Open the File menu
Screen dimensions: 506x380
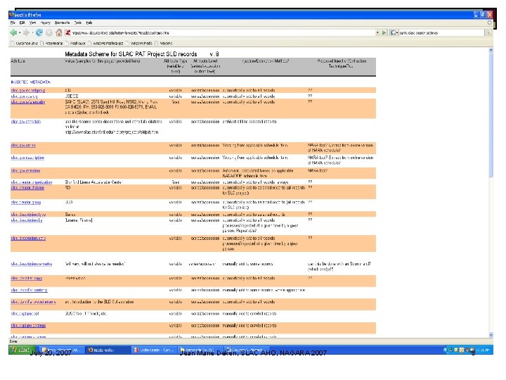coord(13,23)
